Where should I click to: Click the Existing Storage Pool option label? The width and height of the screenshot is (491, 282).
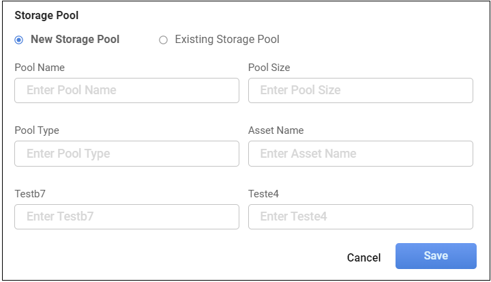227,40
